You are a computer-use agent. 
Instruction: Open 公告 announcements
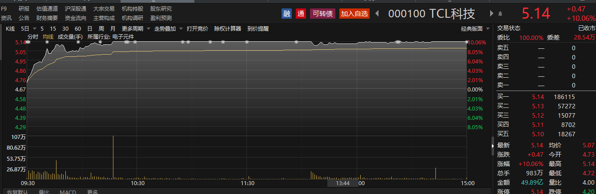click(24, 18)
